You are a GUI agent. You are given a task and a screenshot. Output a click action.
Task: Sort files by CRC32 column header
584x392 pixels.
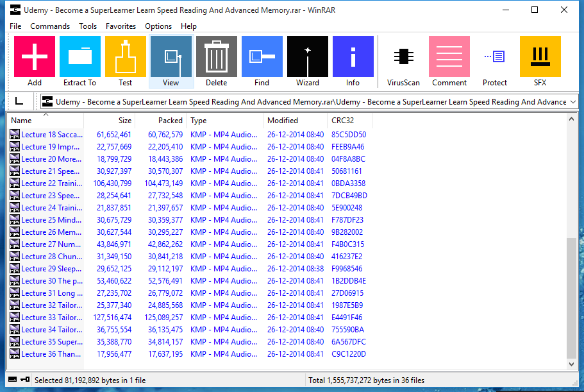click(350, 121)
